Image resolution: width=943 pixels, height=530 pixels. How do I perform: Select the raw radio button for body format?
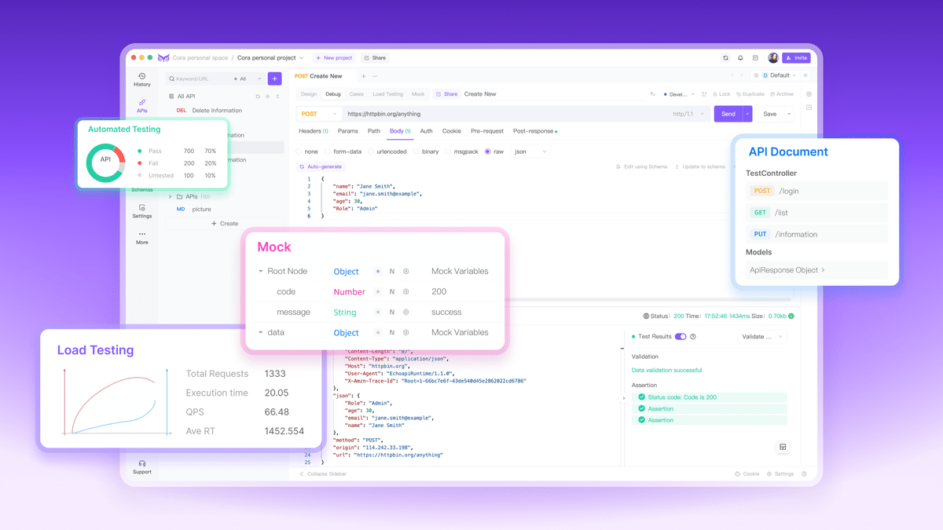tap(488, 151)
